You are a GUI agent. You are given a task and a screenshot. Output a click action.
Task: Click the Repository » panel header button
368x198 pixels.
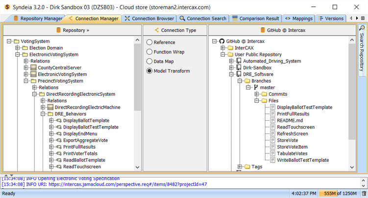coord(73,30)
